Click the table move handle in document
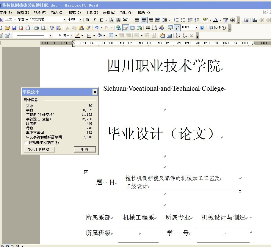271x247 pixels. click(86, 172)
